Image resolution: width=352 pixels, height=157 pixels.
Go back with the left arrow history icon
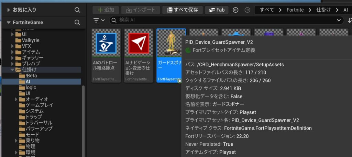pos(235,10)
